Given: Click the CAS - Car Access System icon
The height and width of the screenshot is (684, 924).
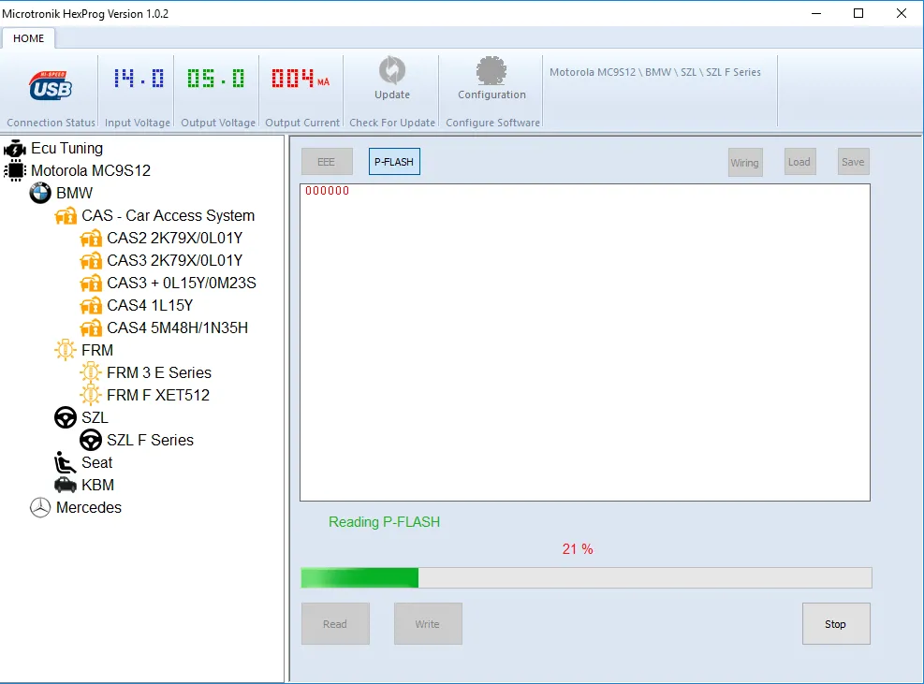Looking at the screenshot, I should tap(66, 215).
